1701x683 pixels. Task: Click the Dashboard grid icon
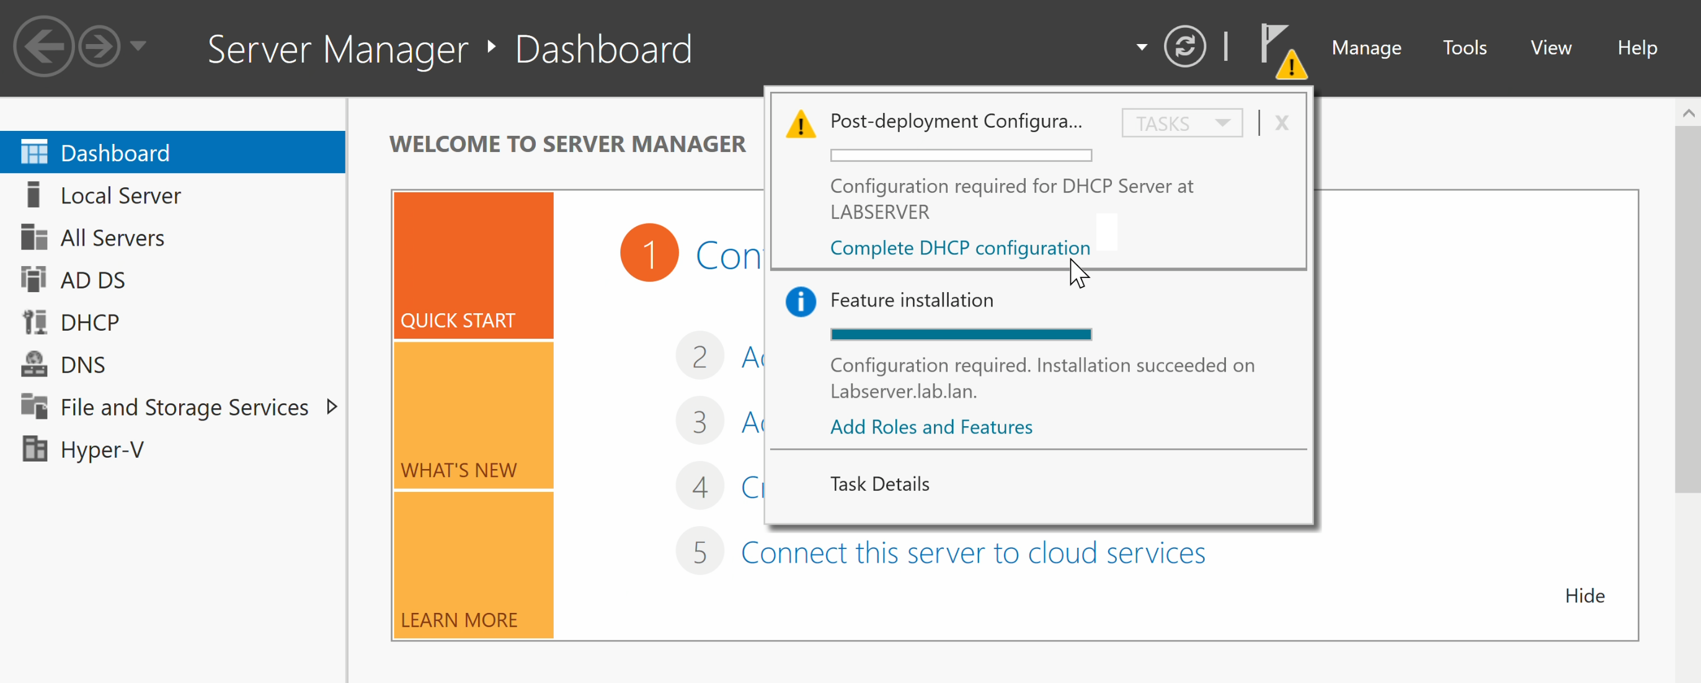coord(34,152)
